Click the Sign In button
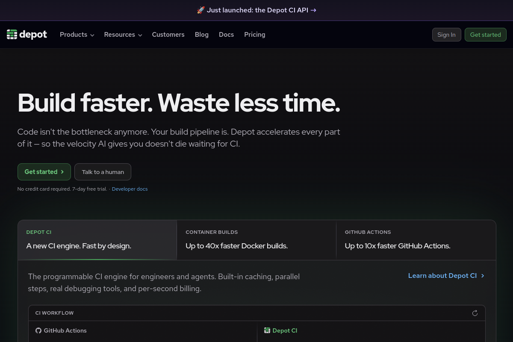Image resolution: width=513 pixels, height=342 pixels. coord(446,35)
